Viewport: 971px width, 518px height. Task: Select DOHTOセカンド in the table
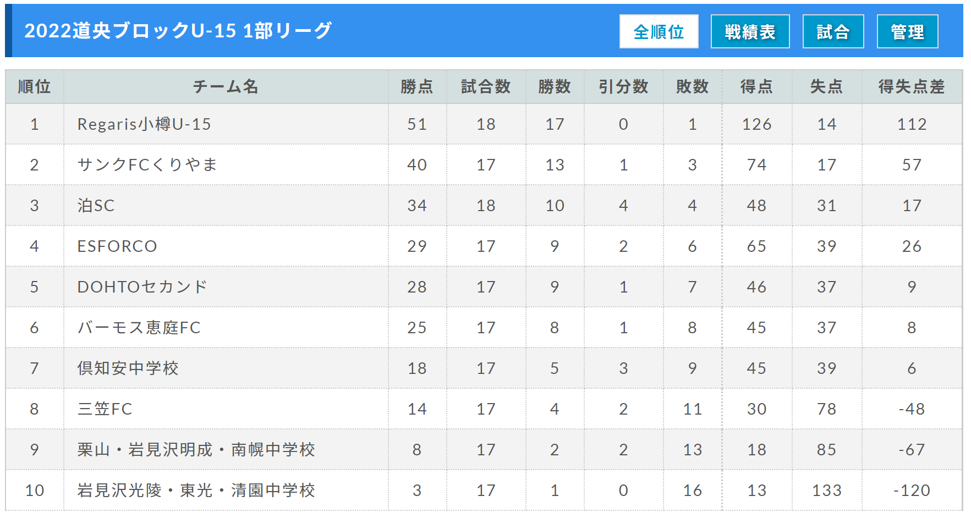click(142, 287)
